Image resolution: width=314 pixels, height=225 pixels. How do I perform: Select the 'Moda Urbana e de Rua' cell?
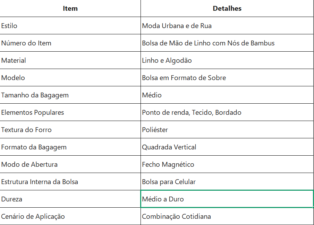(x=227, y=26)
